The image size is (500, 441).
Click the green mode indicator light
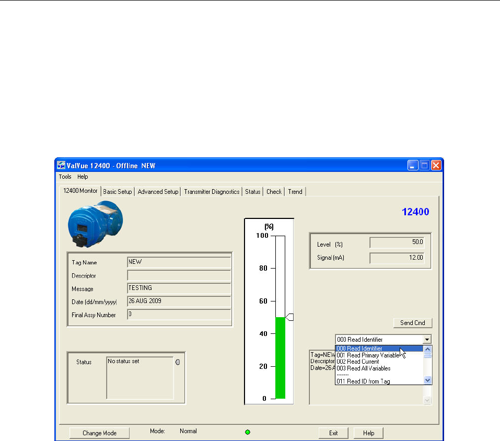pyautogui.click(x=248, y=432)
